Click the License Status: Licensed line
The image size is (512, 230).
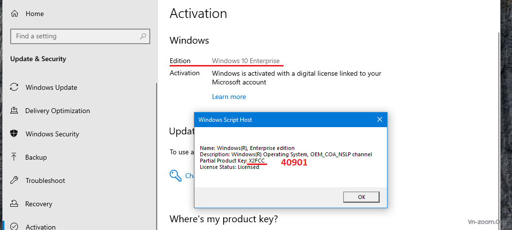(229, 167)
